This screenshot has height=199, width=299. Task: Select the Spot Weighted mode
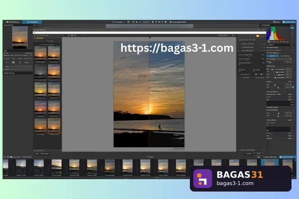(x=285, y=56)
